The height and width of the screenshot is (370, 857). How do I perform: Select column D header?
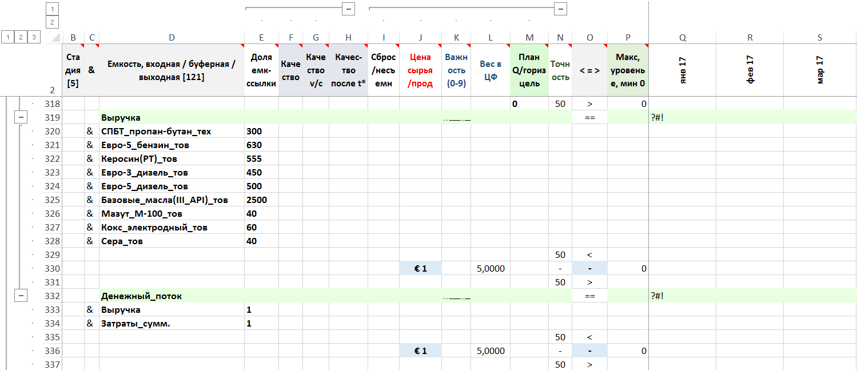172,38
